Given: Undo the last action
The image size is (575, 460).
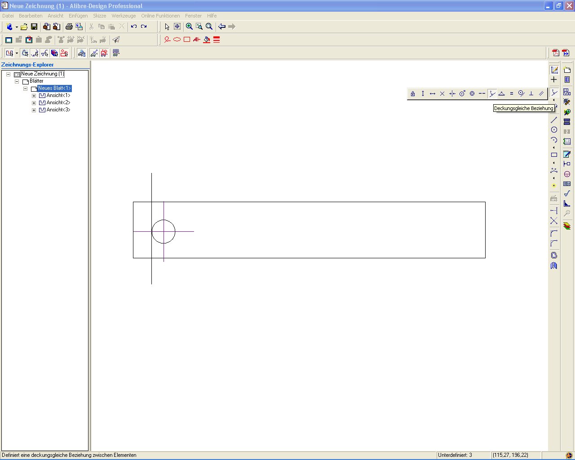Looking at the screenshot, I should 134,27.
